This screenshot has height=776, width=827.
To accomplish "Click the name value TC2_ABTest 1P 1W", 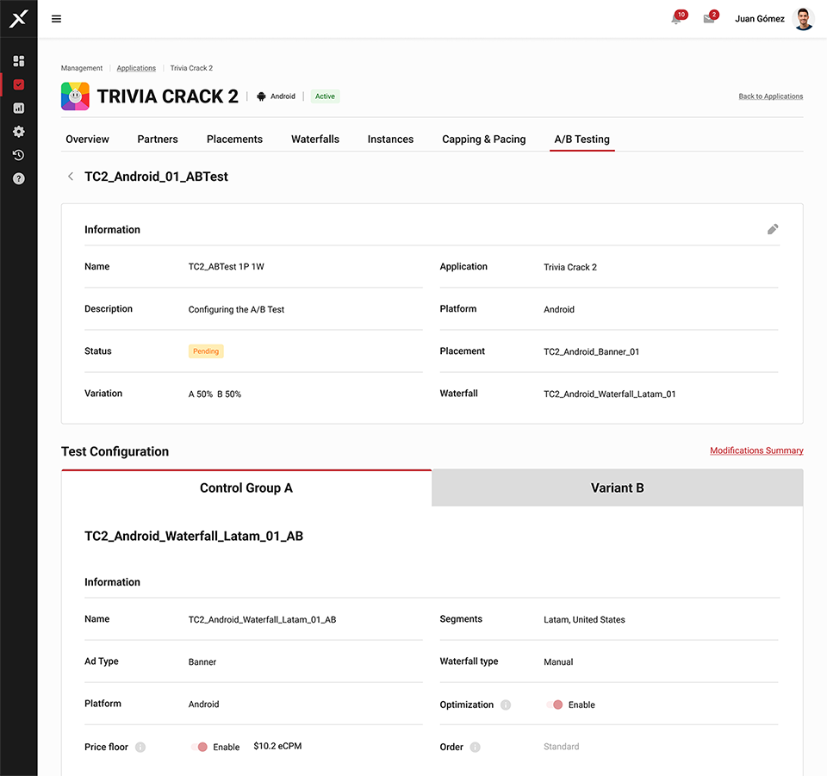I will (227, 267).
